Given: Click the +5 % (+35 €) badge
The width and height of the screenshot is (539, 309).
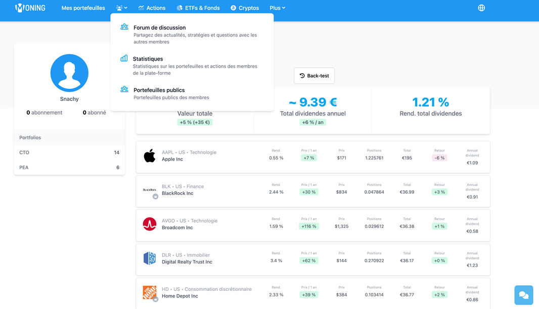Looking at the screenshot, I should tap(195, 122).
